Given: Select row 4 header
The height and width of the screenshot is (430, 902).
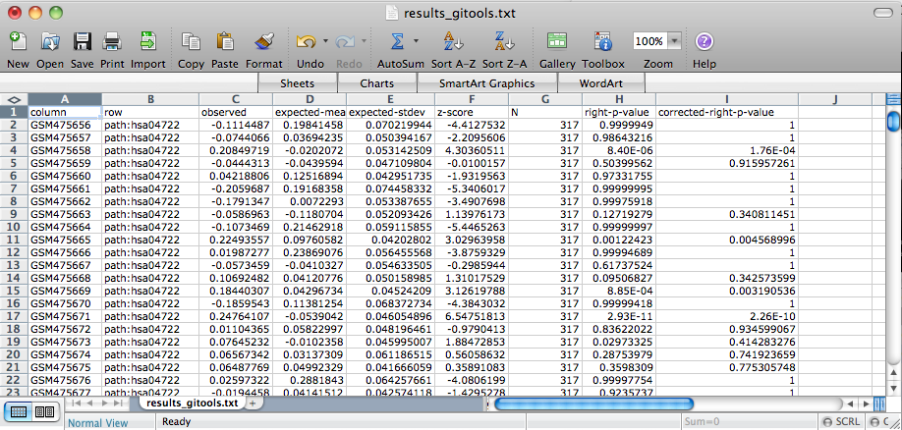Looking at the screenshot, I should 14,150.
